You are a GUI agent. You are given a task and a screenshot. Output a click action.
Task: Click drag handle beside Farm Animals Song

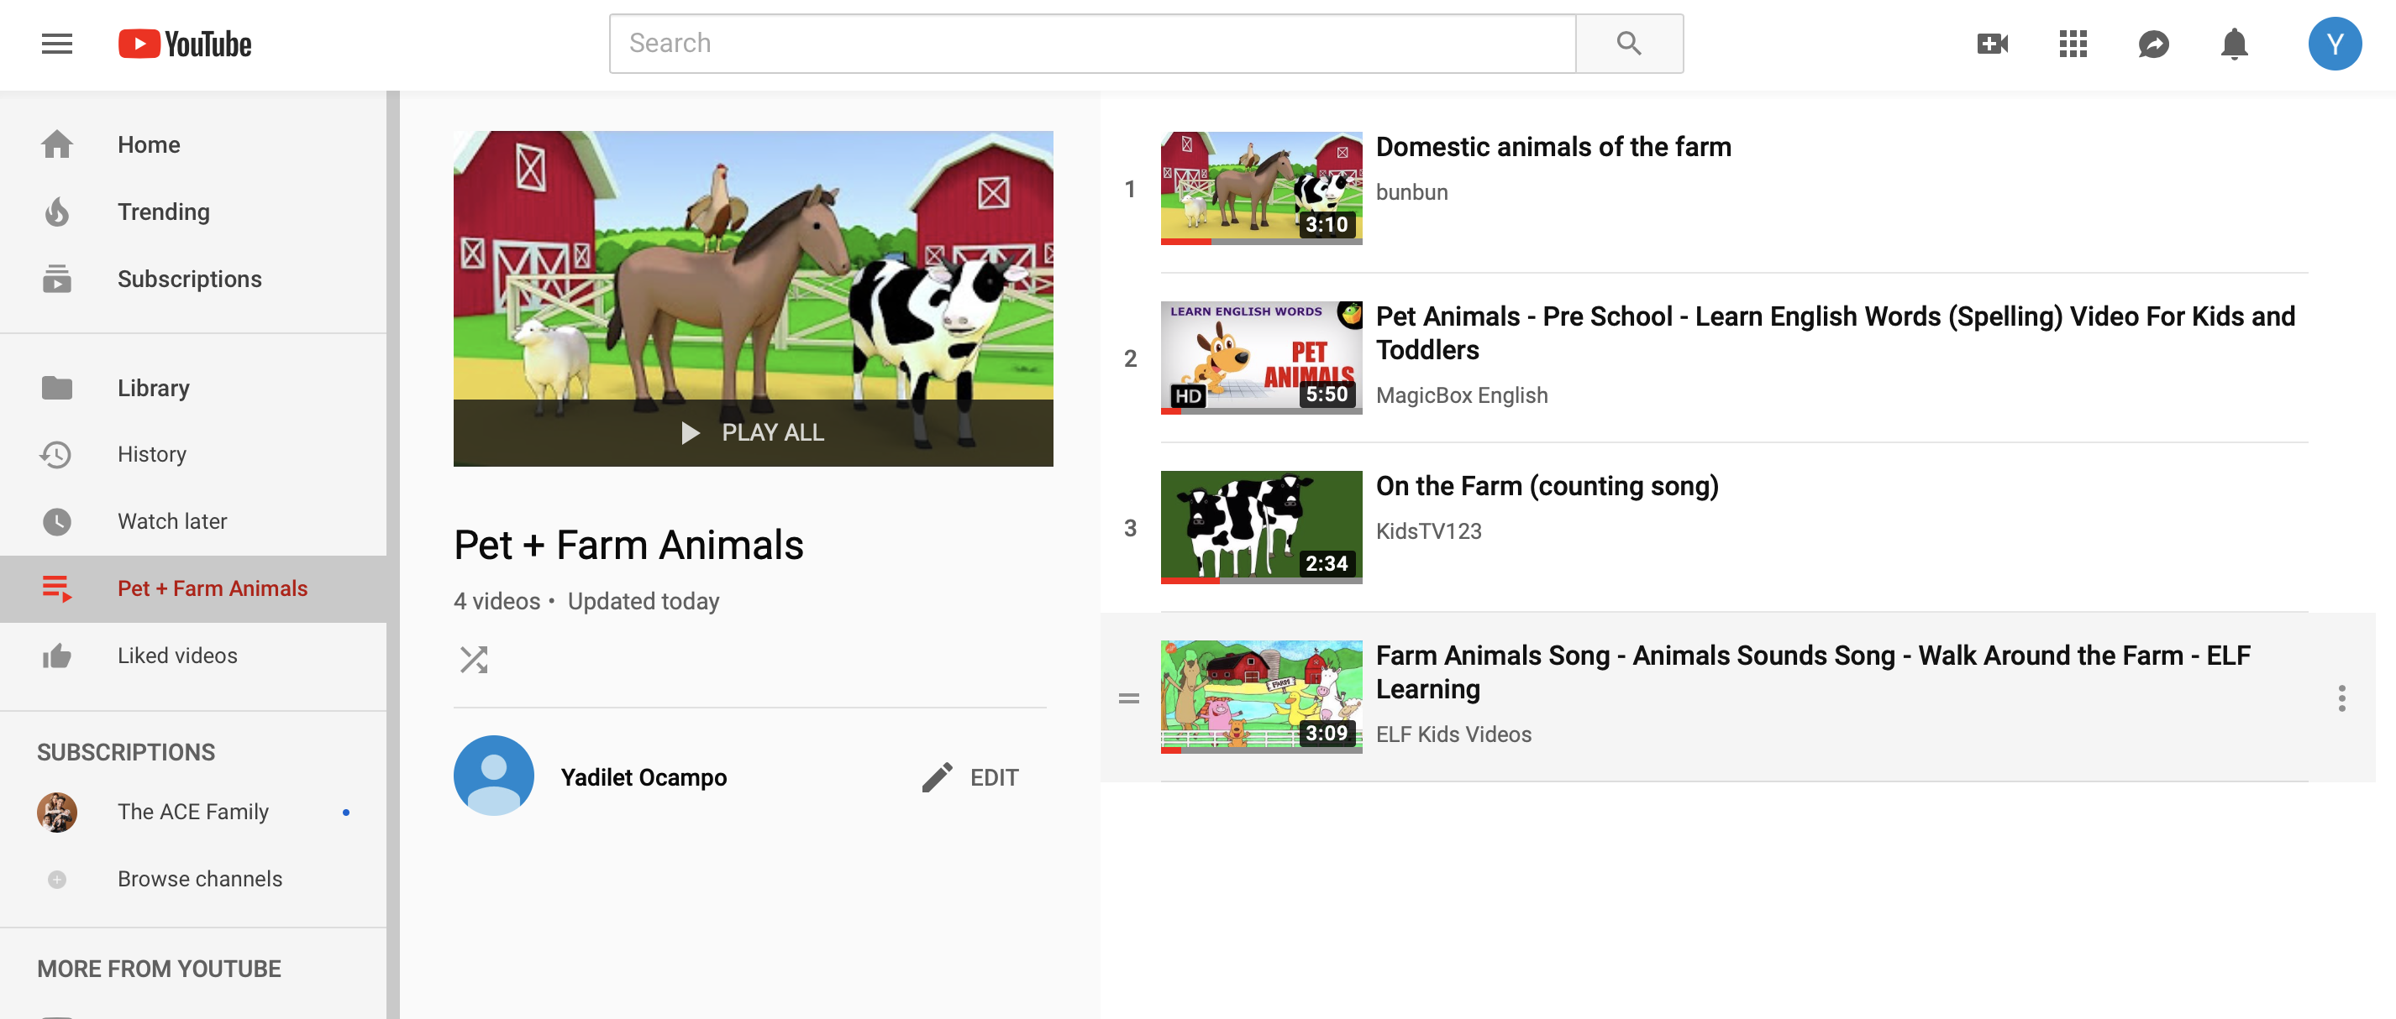point(1128,698)
